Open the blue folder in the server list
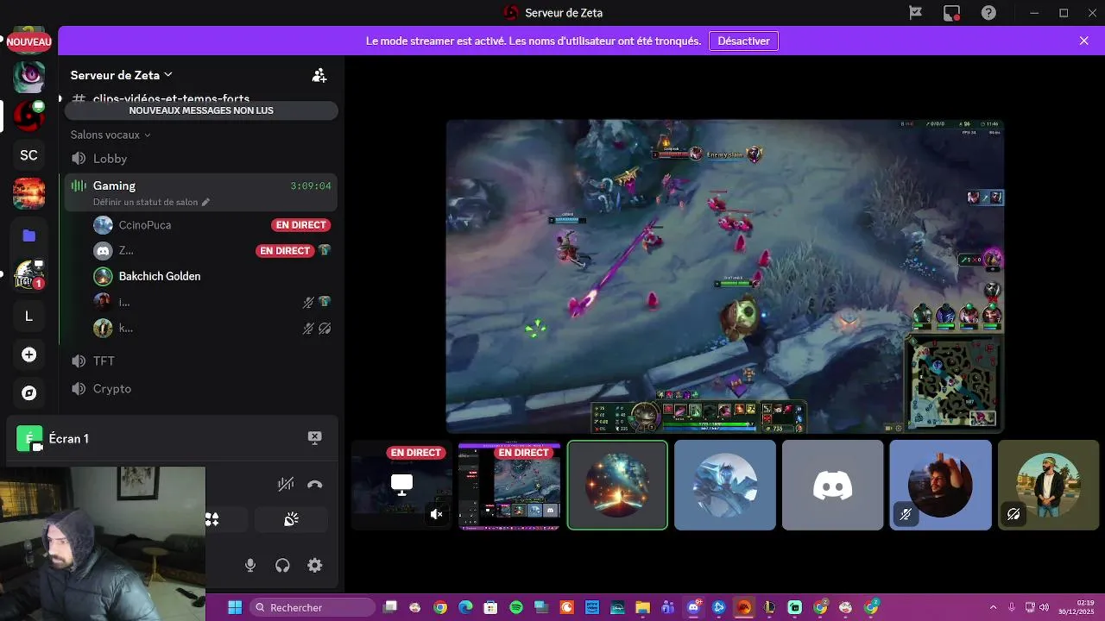The height and width of the screenshot is (621, 1105). [28, 235]
